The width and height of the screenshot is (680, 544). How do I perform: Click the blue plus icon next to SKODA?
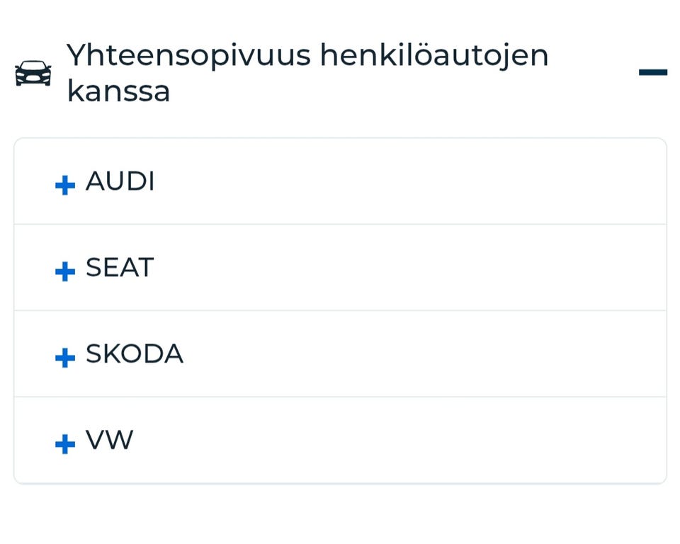tap(65, 357)
